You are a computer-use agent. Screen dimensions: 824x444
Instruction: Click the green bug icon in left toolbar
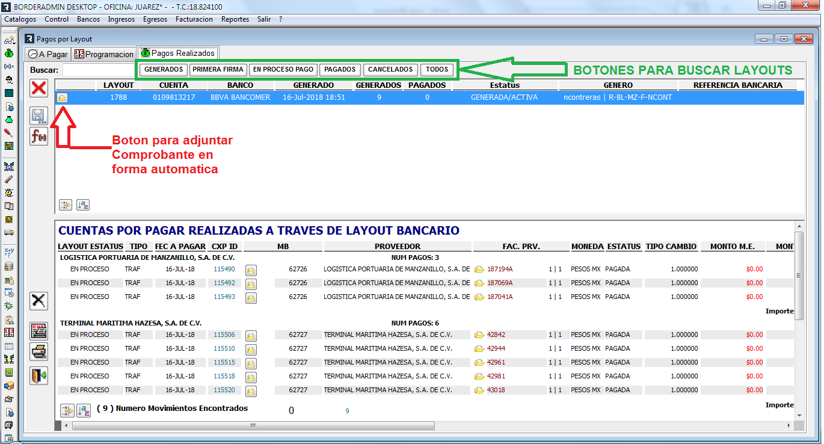[9, 306]
